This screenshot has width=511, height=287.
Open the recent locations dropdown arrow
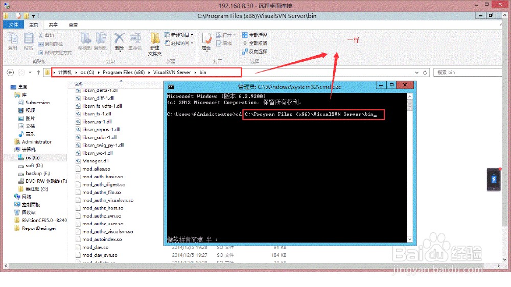30,73
